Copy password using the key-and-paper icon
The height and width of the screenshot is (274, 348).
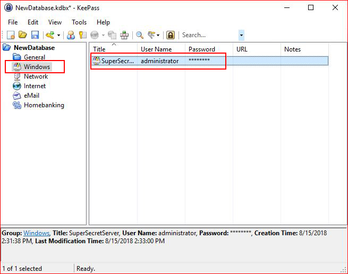click(83, 35)
